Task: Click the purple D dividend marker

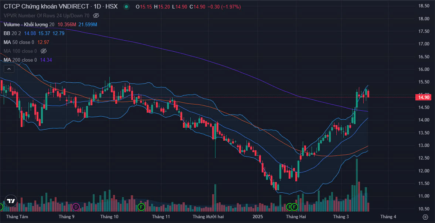Action: (x=76, y=207)
